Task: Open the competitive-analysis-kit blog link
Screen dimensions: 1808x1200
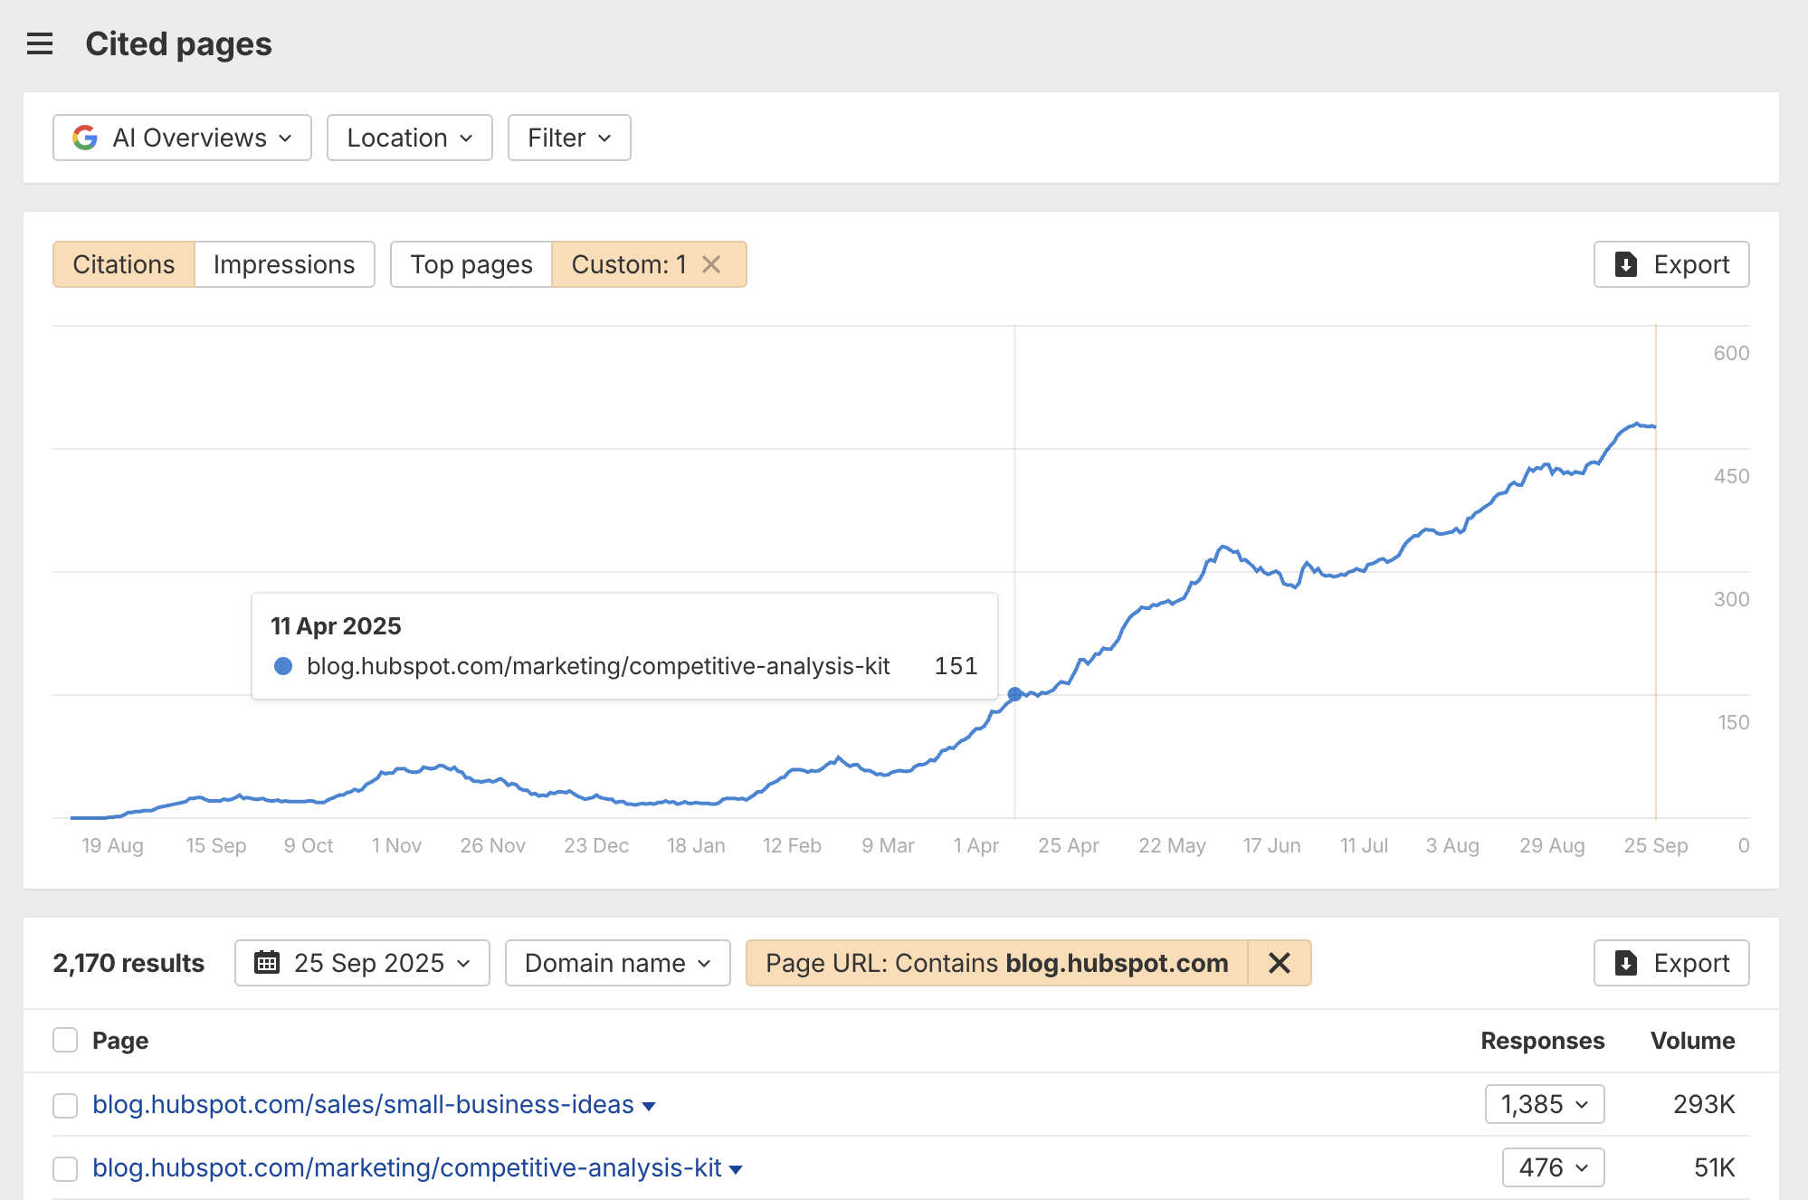Action: click(x=409, y=1168)
